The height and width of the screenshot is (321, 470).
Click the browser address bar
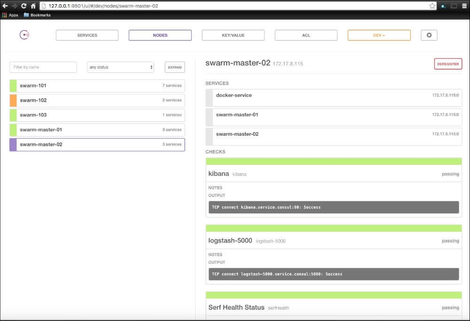tap(235, 6)
